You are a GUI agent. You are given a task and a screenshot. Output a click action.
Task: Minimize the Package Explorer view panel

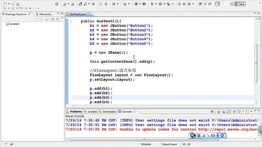point(58,13)
